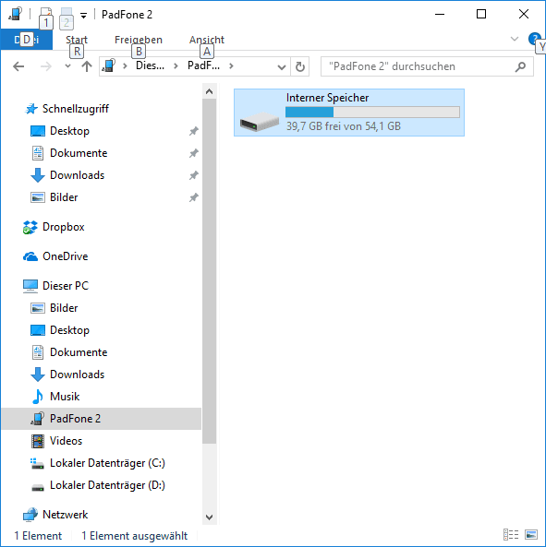Screen dimensions: 546x547
Task: Open the Freigeben ribbon tab
Action: pos(139,40)
